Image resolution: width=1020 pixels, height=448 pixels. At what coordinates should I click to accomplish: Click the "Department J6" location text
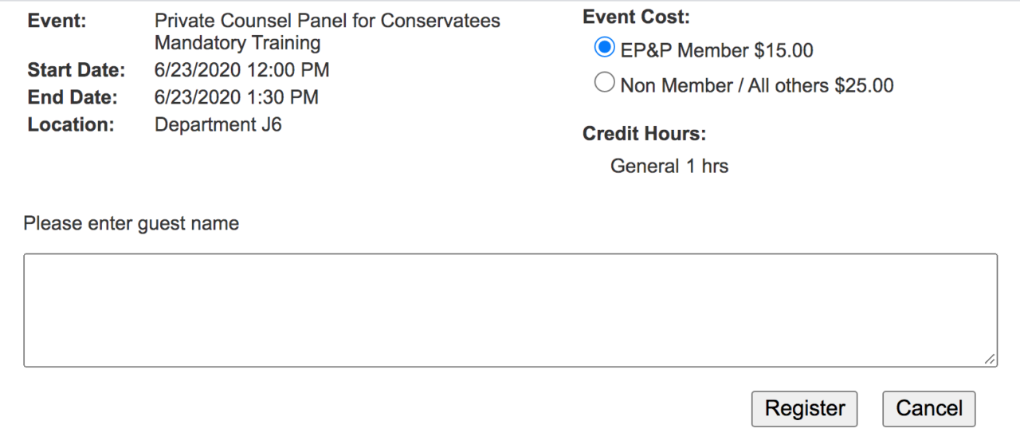click(x=218, y=124)
